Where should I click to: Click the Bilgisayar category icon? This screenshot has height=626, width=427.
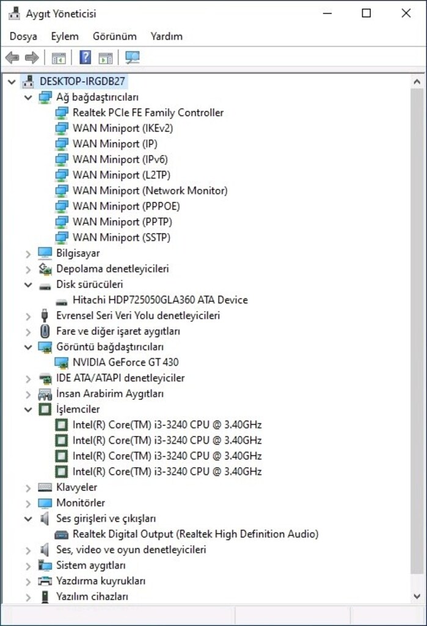[x=45, y=253]
